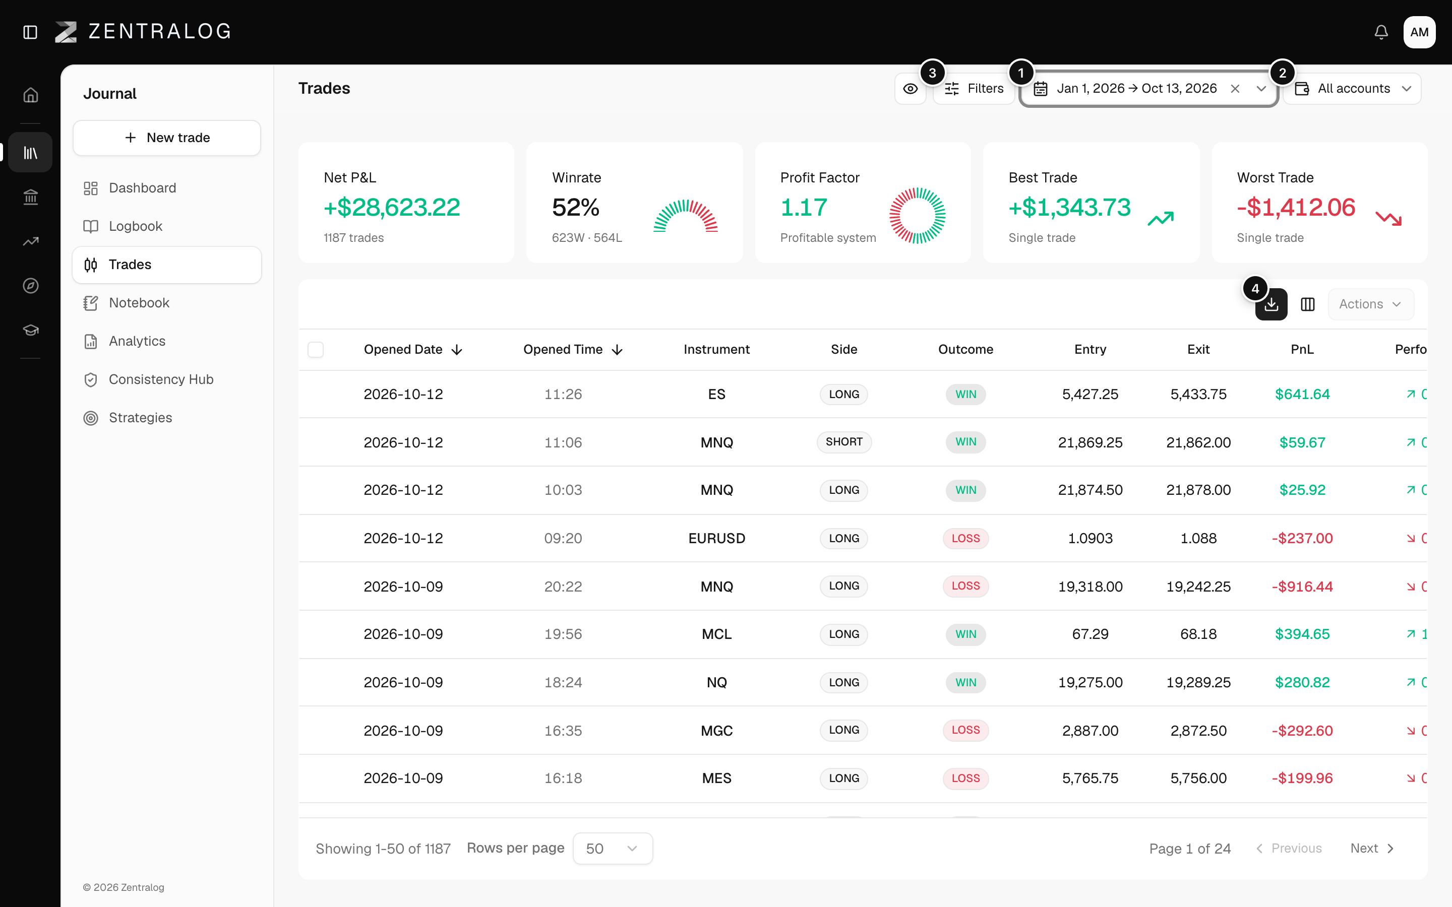Viewport: 1452px width, 907px height.
Task: Click the MCL instrument cell
Action: (x=716, y=634)
